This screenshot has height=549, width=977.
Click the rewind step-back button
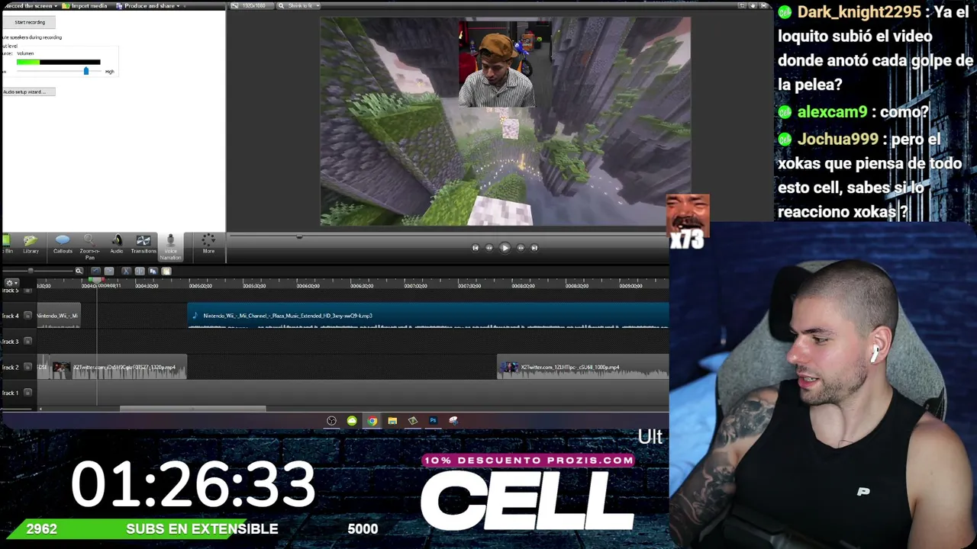point(489,248)
